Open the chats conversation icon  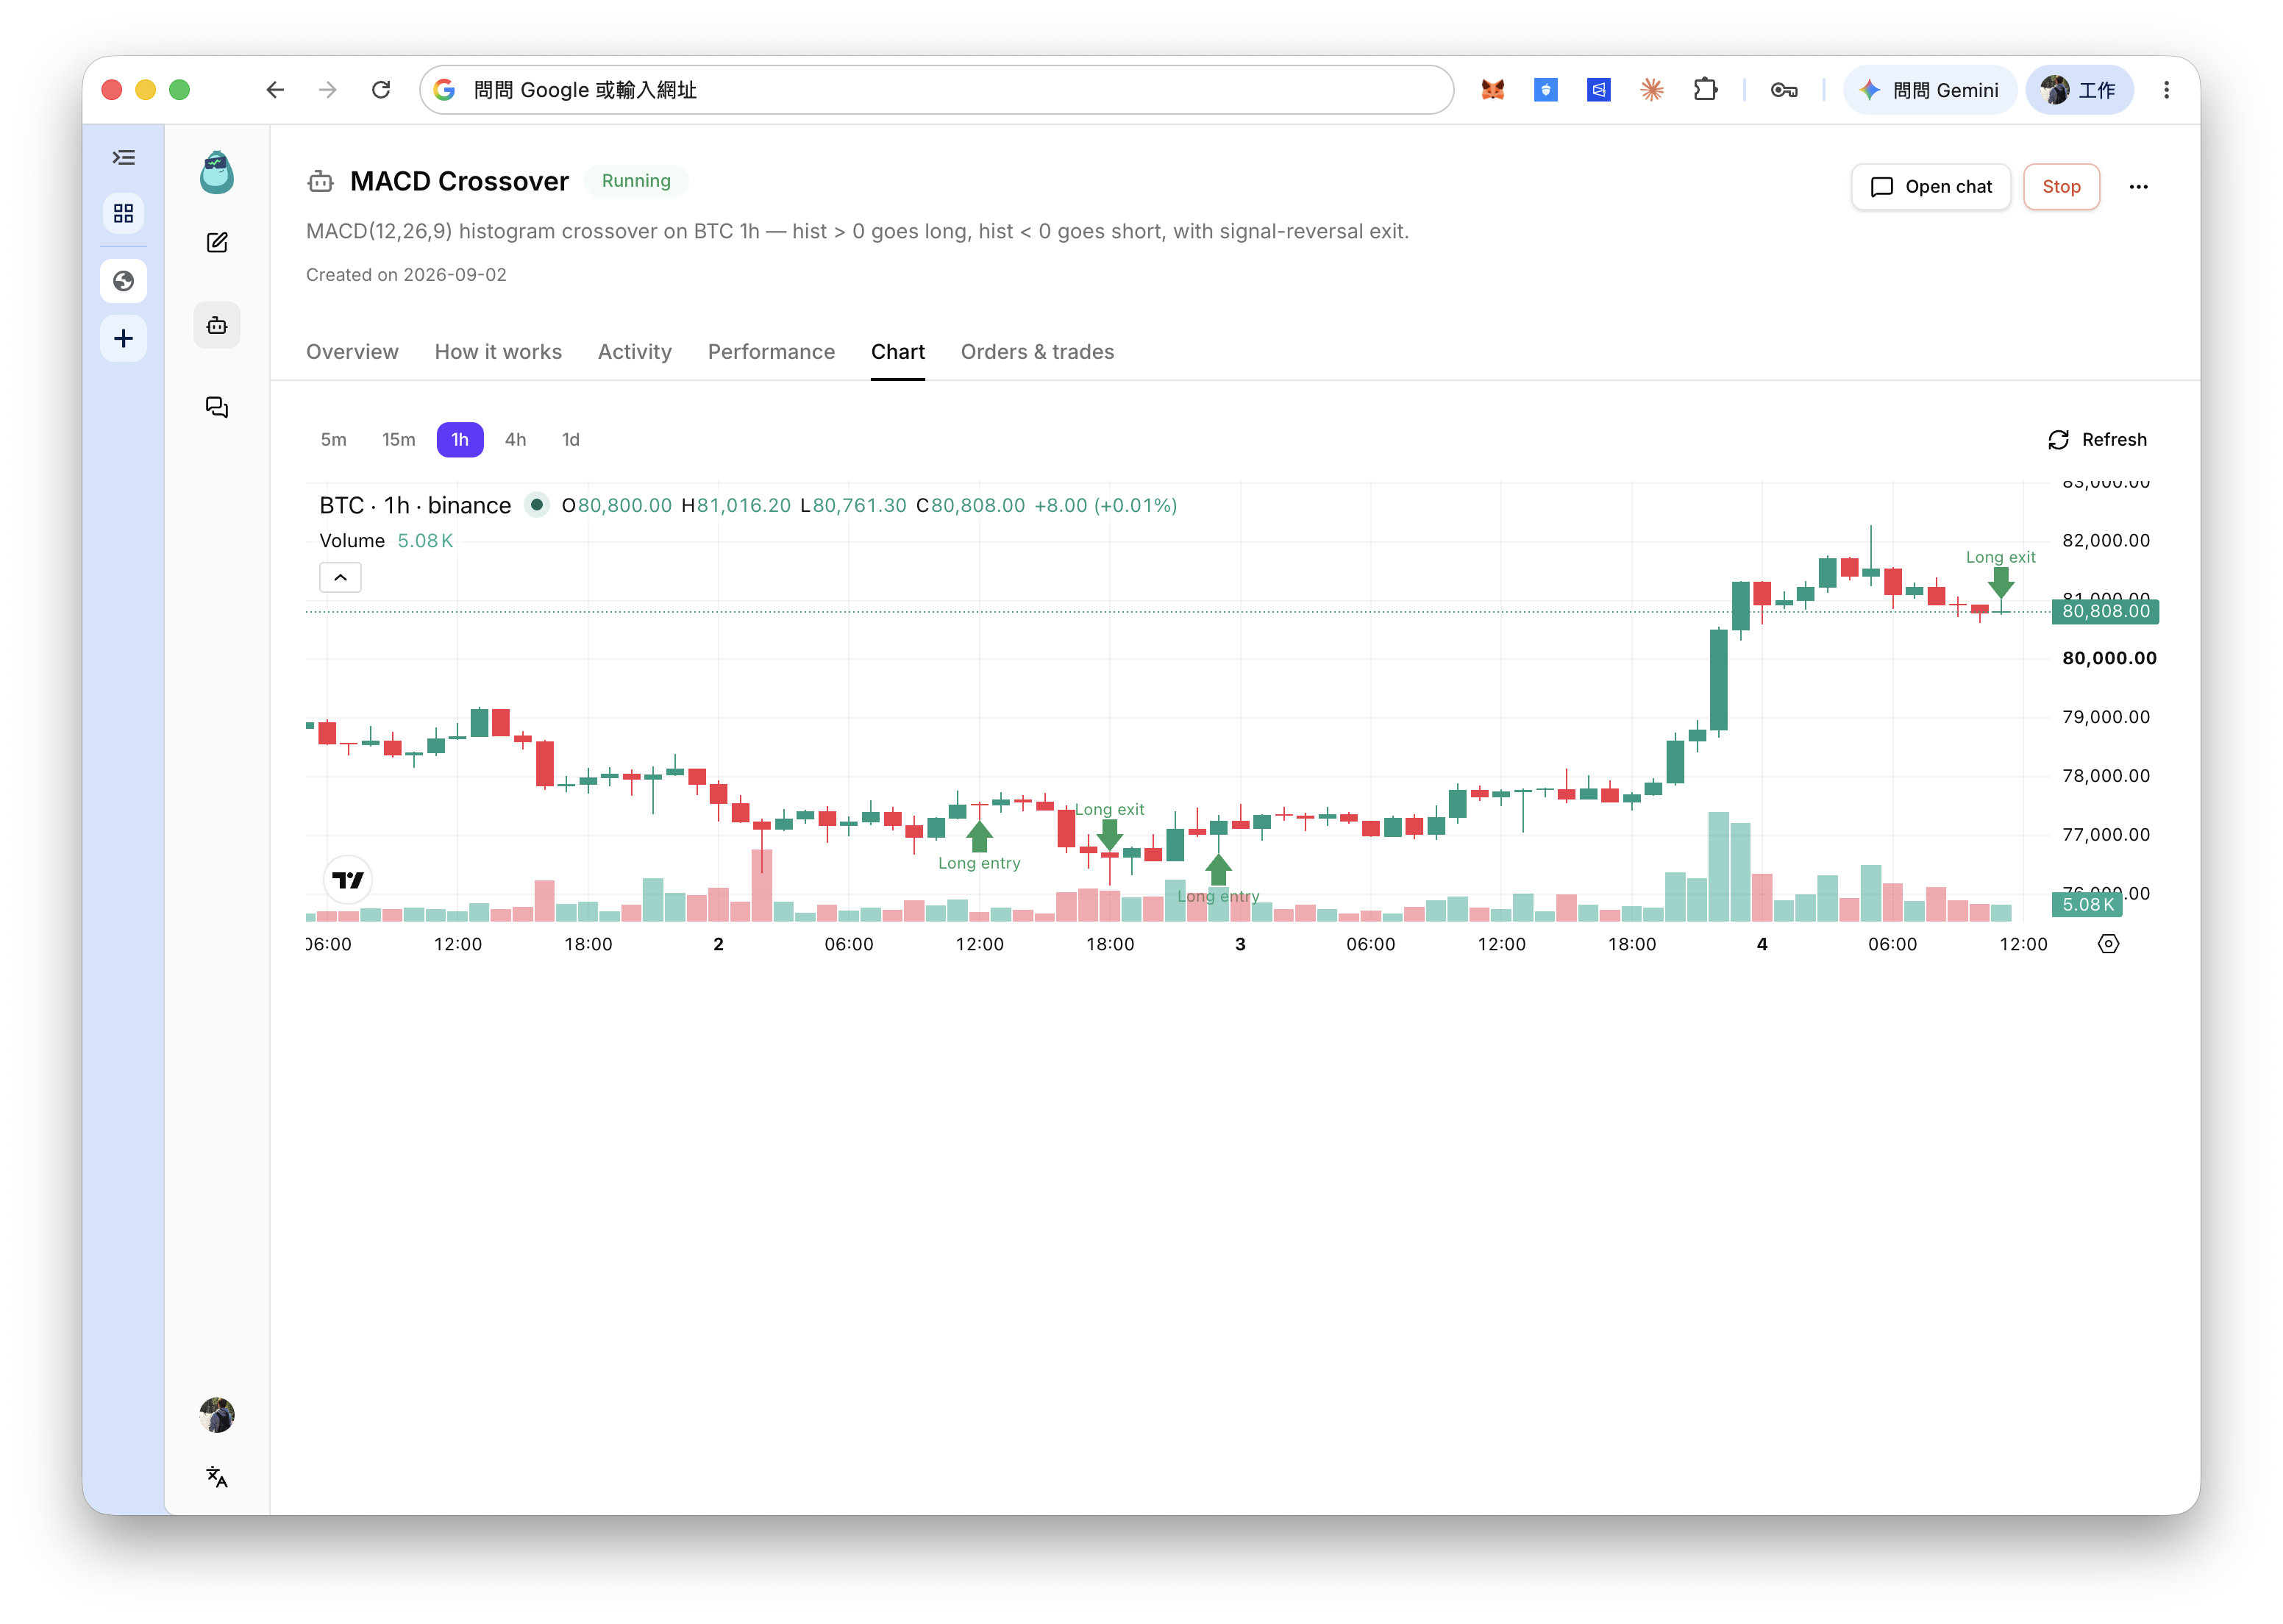(x=217, y=407)
